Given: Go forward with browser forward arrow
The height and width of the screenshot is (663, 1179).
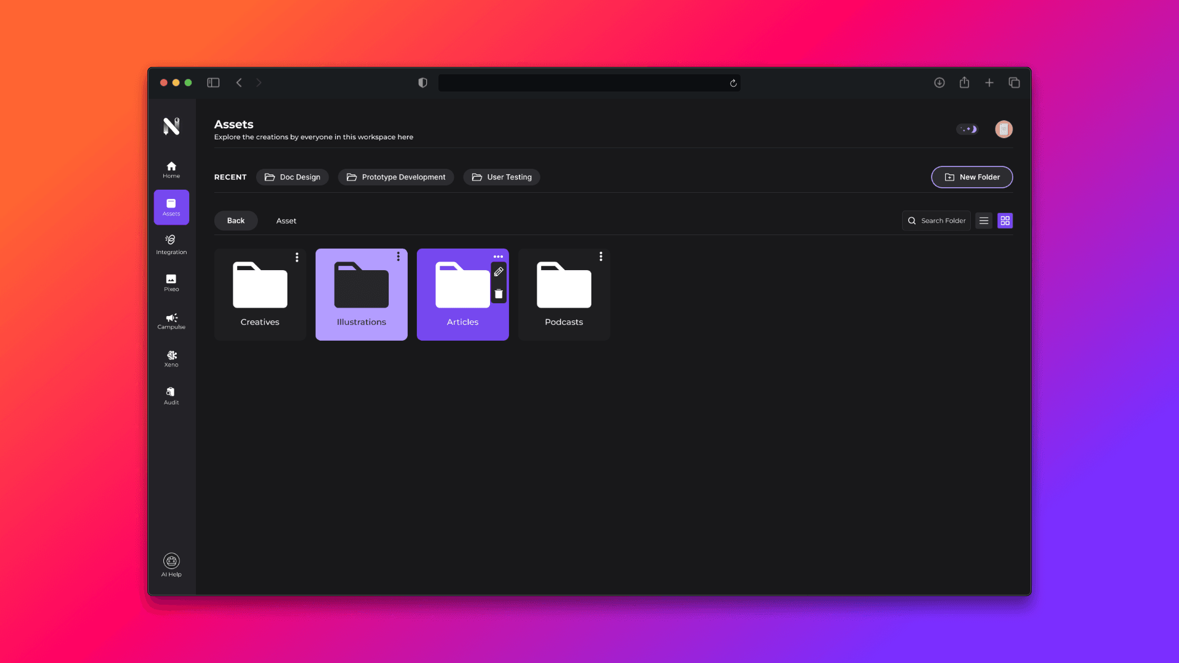Looking at the screenshot, I should click(x=259, y=83).
